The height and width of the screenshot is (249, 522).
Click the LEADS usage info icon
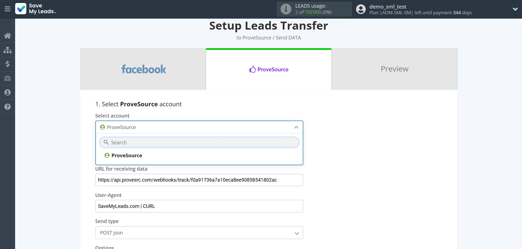coord(286,9)
